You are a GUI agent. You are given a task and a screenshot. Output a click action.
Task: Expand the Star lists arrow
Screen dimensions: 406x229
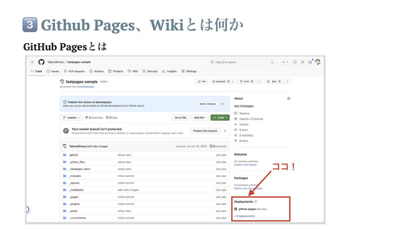point(287,82)
